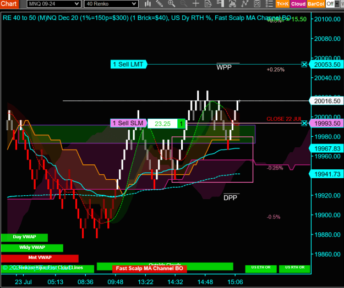Open the 40 Renko interval dropdown
This screenshot has height=288, width=344.
(x=111, y=4)
